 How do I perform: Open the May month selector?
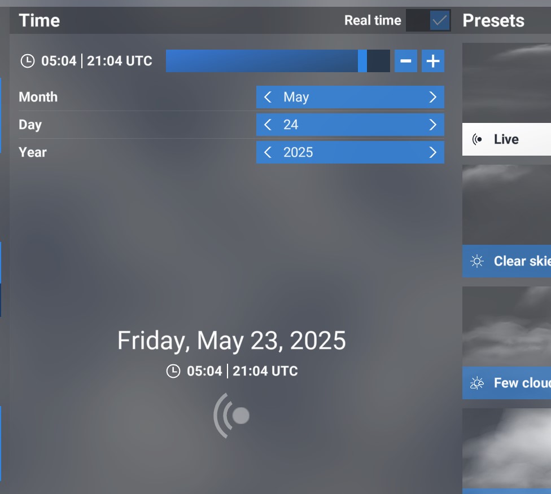(350, 97)
